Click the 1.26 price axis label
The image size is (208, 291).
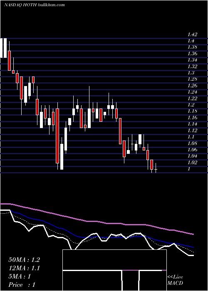point(192,86)
